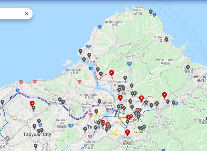Click the Route 64 highway shield
The image size is (207, 151).
(x=79, y=82)
